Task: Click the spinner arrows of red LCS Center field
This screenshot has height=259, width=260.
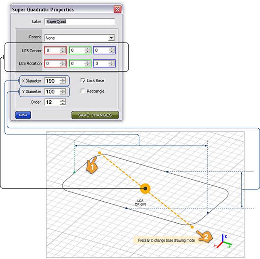Action: (x=62, y=50)
